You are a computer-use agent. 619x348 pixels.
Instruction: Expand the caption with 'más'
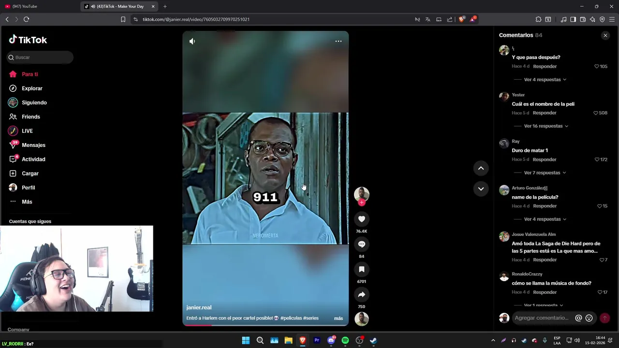click(339, 319)
